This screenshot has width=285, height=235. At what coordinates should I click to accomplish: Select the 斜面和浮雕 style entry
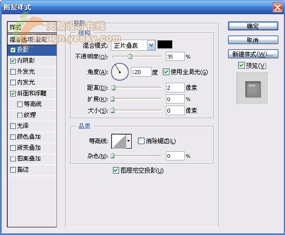(x=32, y=93)
